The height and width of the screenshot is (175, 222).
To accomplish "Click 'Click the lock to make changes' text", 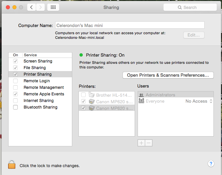I will pos(50,166).
